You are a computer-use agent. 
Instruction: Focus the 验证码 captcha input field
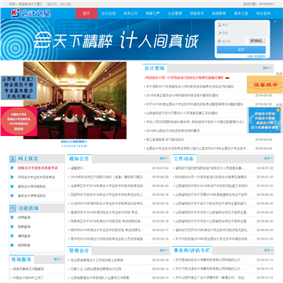231,41
